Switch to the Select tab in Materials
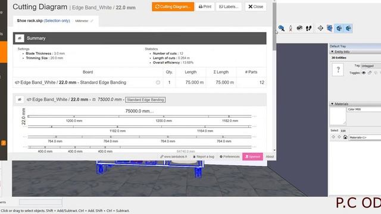This screenshot has height=214, width=381. coord(335,131)
